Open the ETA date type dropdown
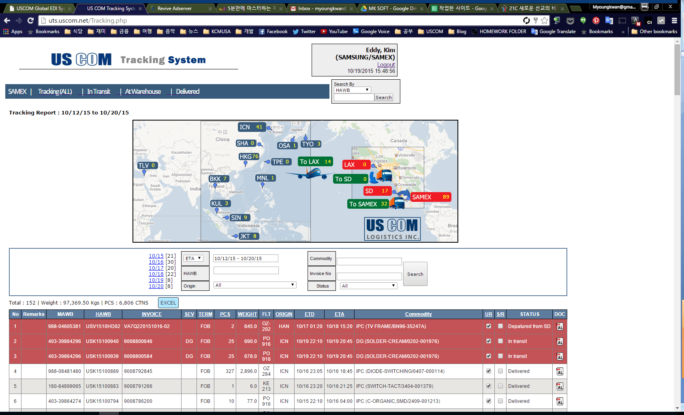The height and width of the screenshot is (415, 684). [x=193, y=258]
